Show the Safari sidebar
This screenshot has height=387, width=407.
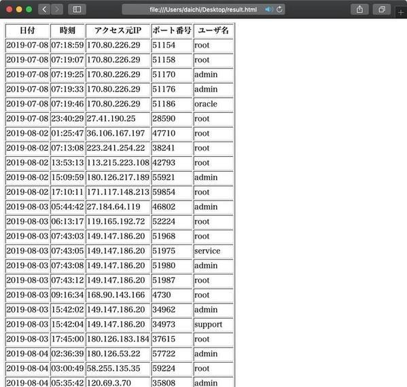77,10
